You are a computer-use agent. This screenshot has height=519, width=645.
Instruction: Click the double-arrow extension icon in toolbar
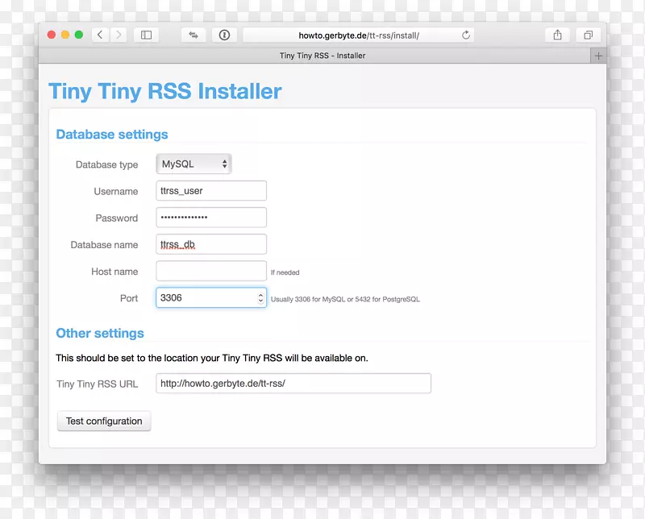[x=193, y=35]
